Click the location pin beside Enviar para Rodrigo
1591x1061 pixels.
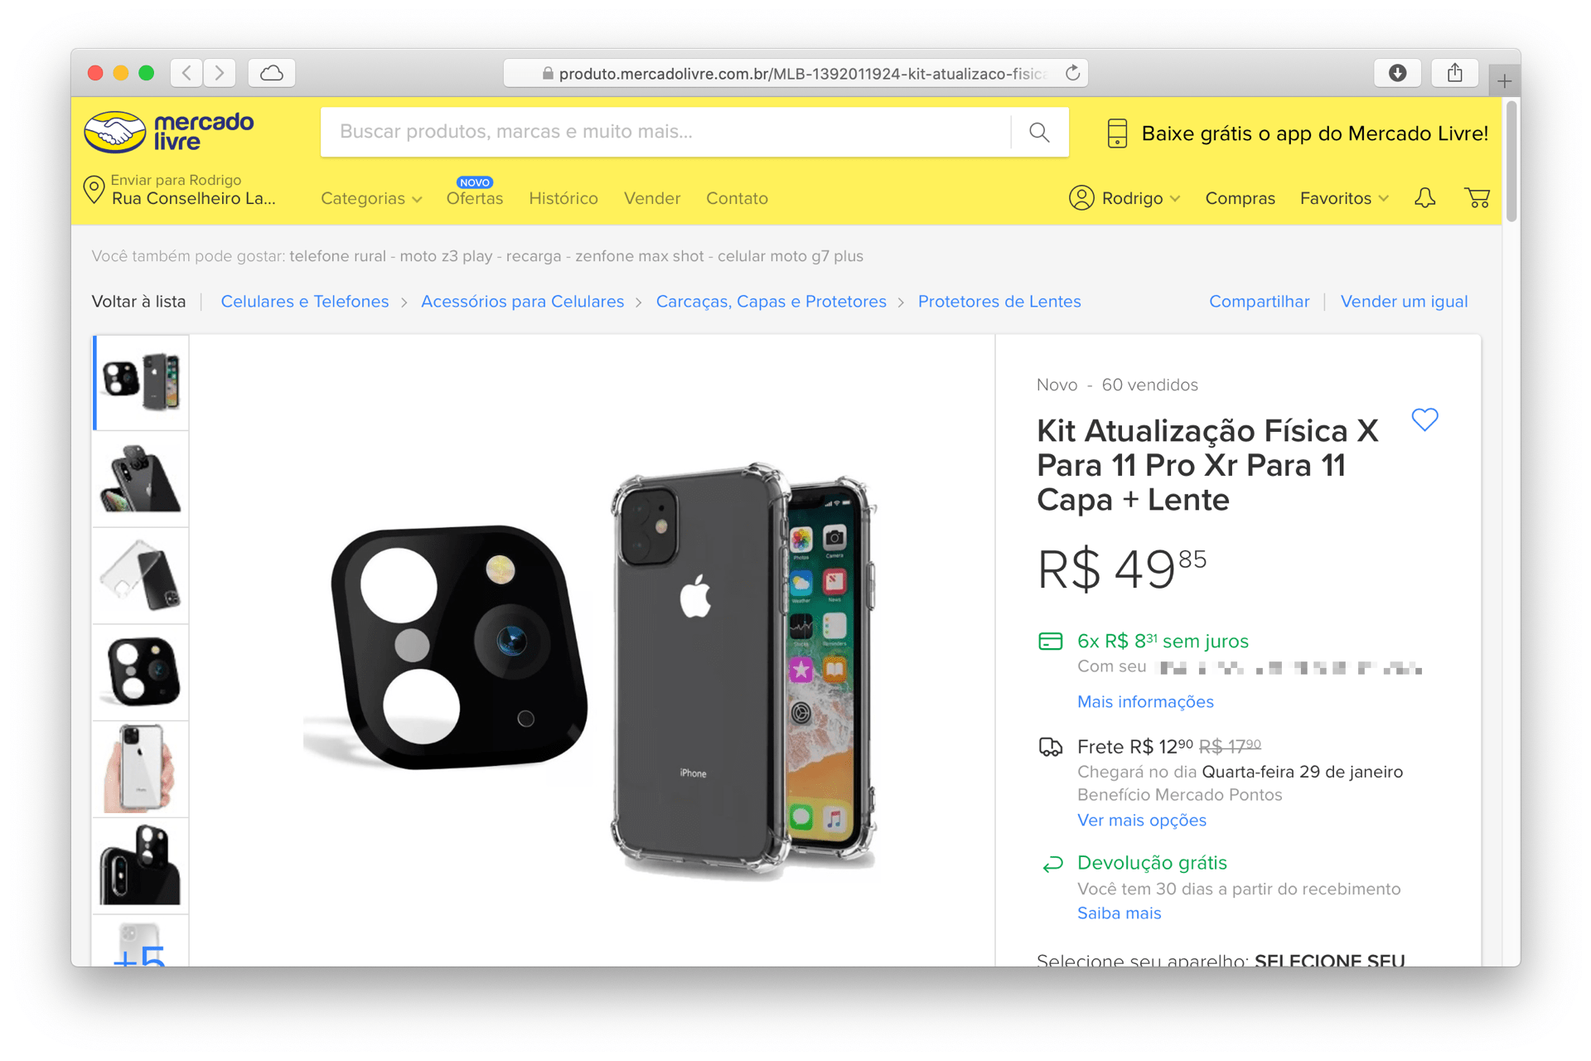pyautogui.click(x=94, y=189)
